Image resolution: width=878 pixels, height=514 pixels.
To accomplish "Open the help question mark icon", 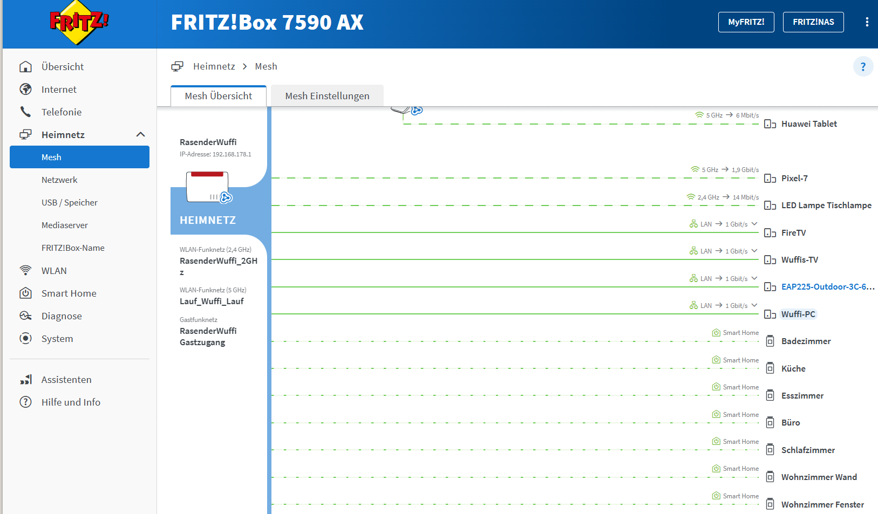I will click(x=863, y=66).
